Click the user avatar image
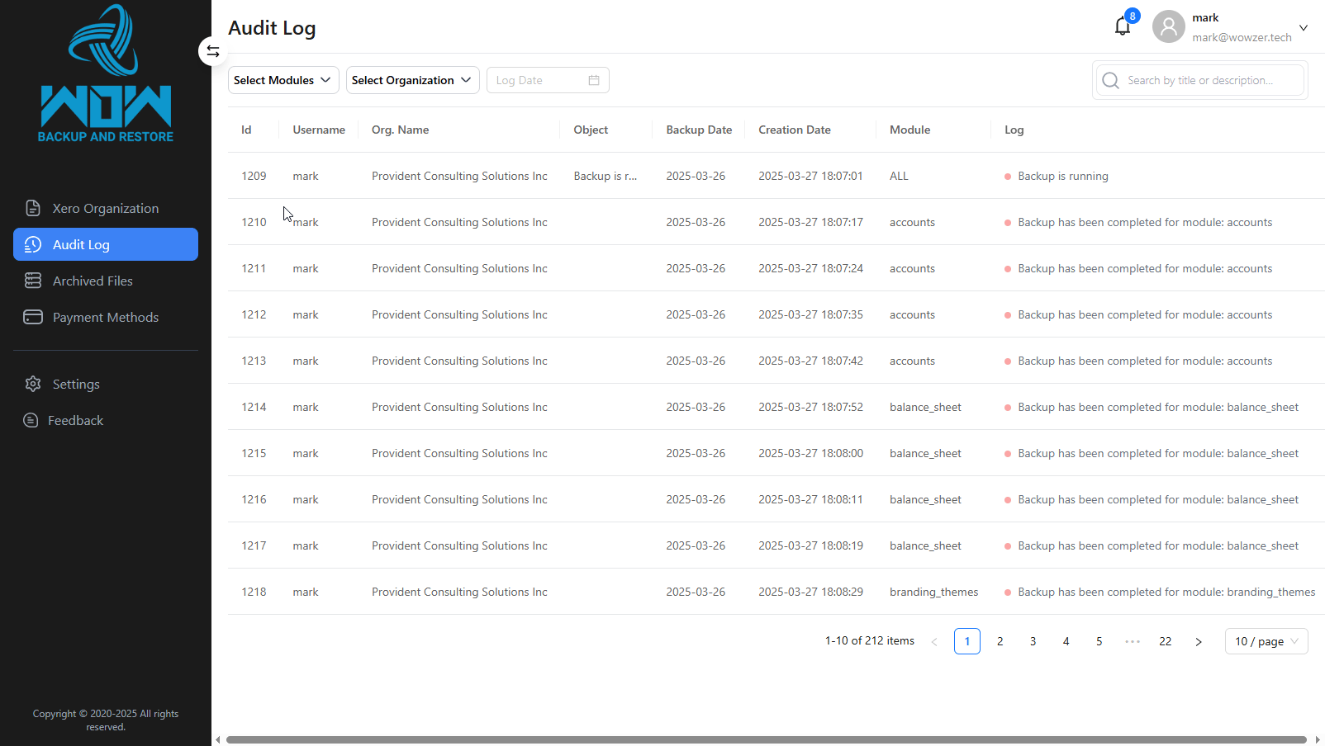This screenshot has height=746, width=1325. (x=1168, y=26)
